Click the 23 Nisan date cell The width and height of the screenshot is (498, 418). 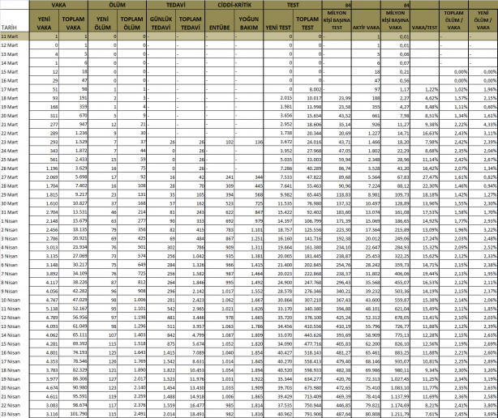coord(15,414)
